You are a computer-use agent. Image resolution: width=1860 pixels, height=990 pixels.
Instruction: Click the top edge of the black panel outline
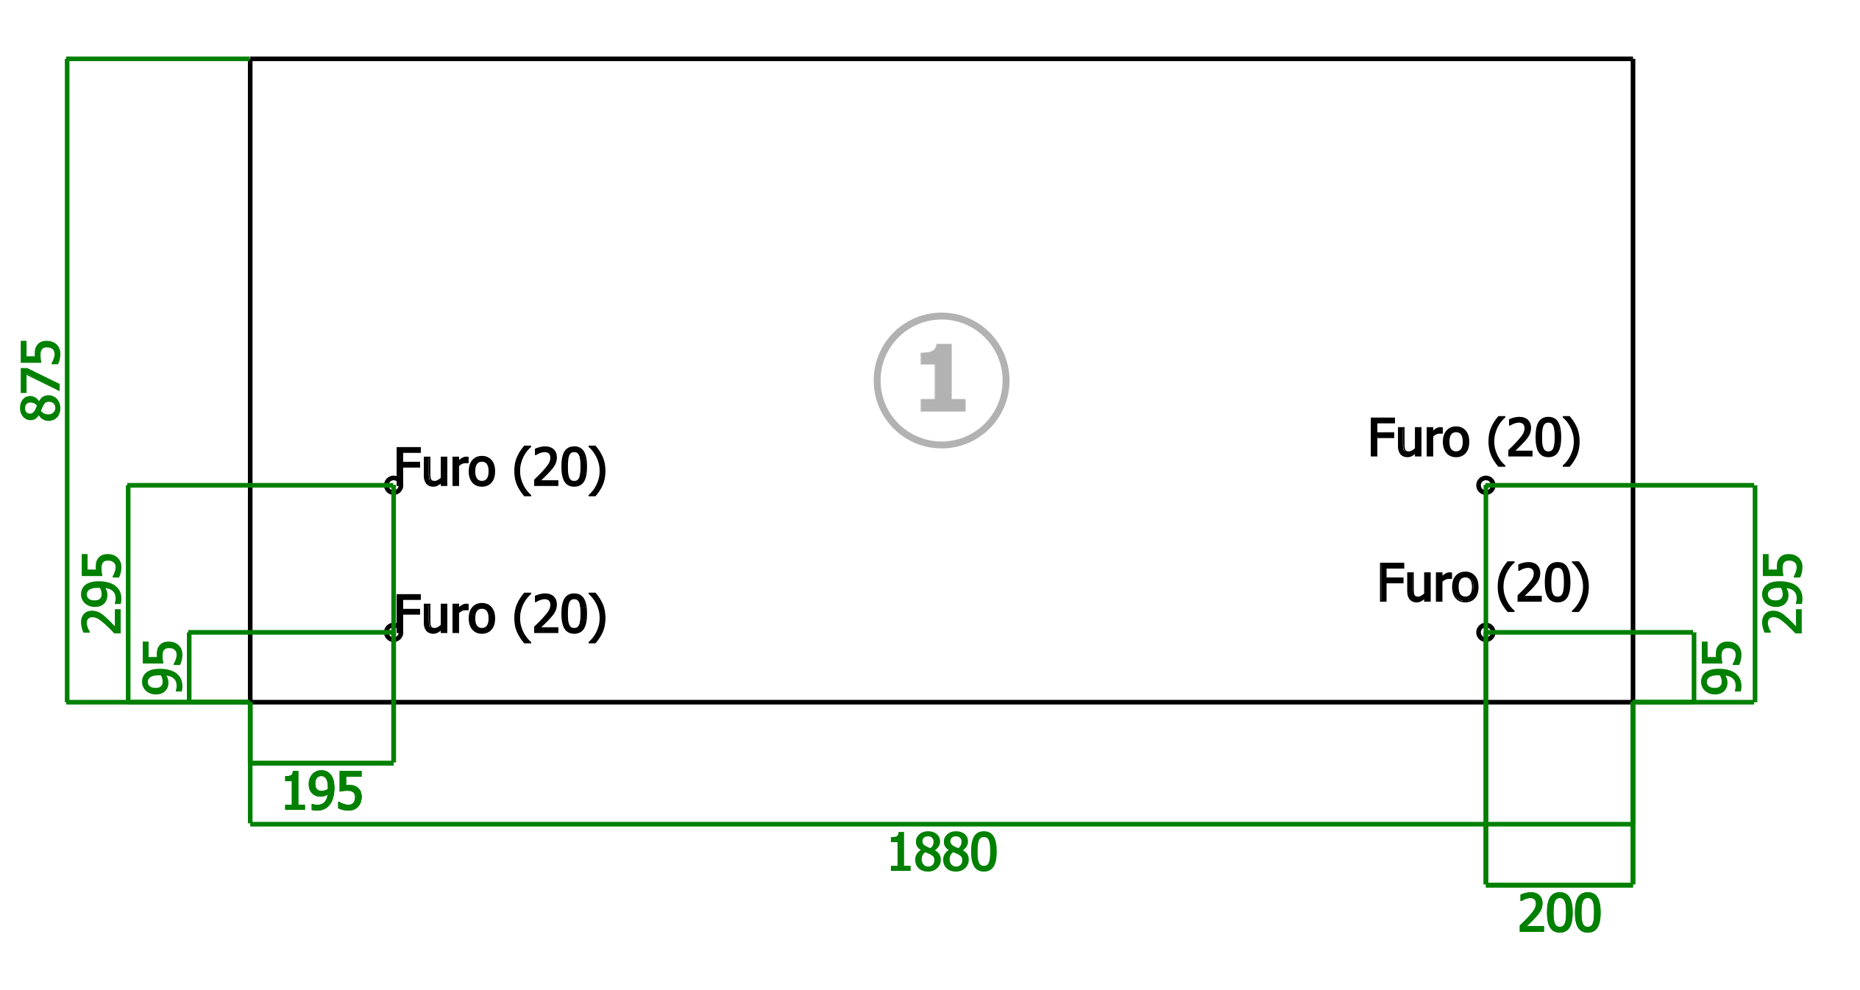941,59
